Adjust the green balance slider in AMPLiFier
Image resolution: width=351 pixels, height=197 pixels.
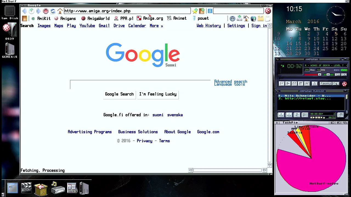(328, 74)
